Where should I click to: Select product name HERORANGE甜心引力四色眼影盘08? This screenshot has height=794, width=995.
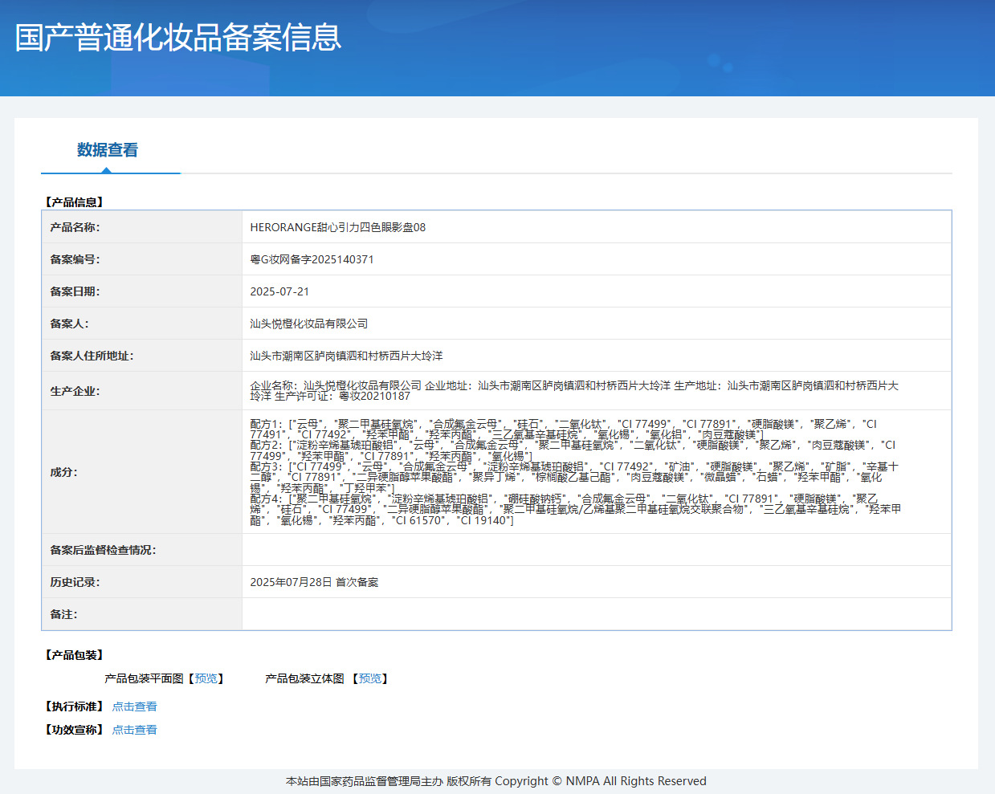(338, 227)
